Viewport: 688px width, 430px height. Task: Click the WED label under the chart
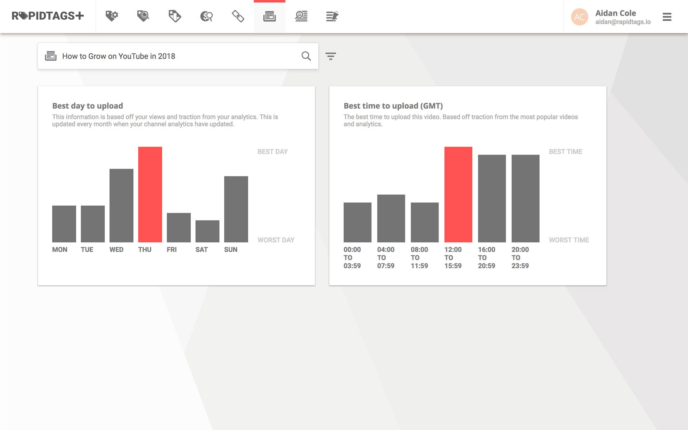coord(116,250)
